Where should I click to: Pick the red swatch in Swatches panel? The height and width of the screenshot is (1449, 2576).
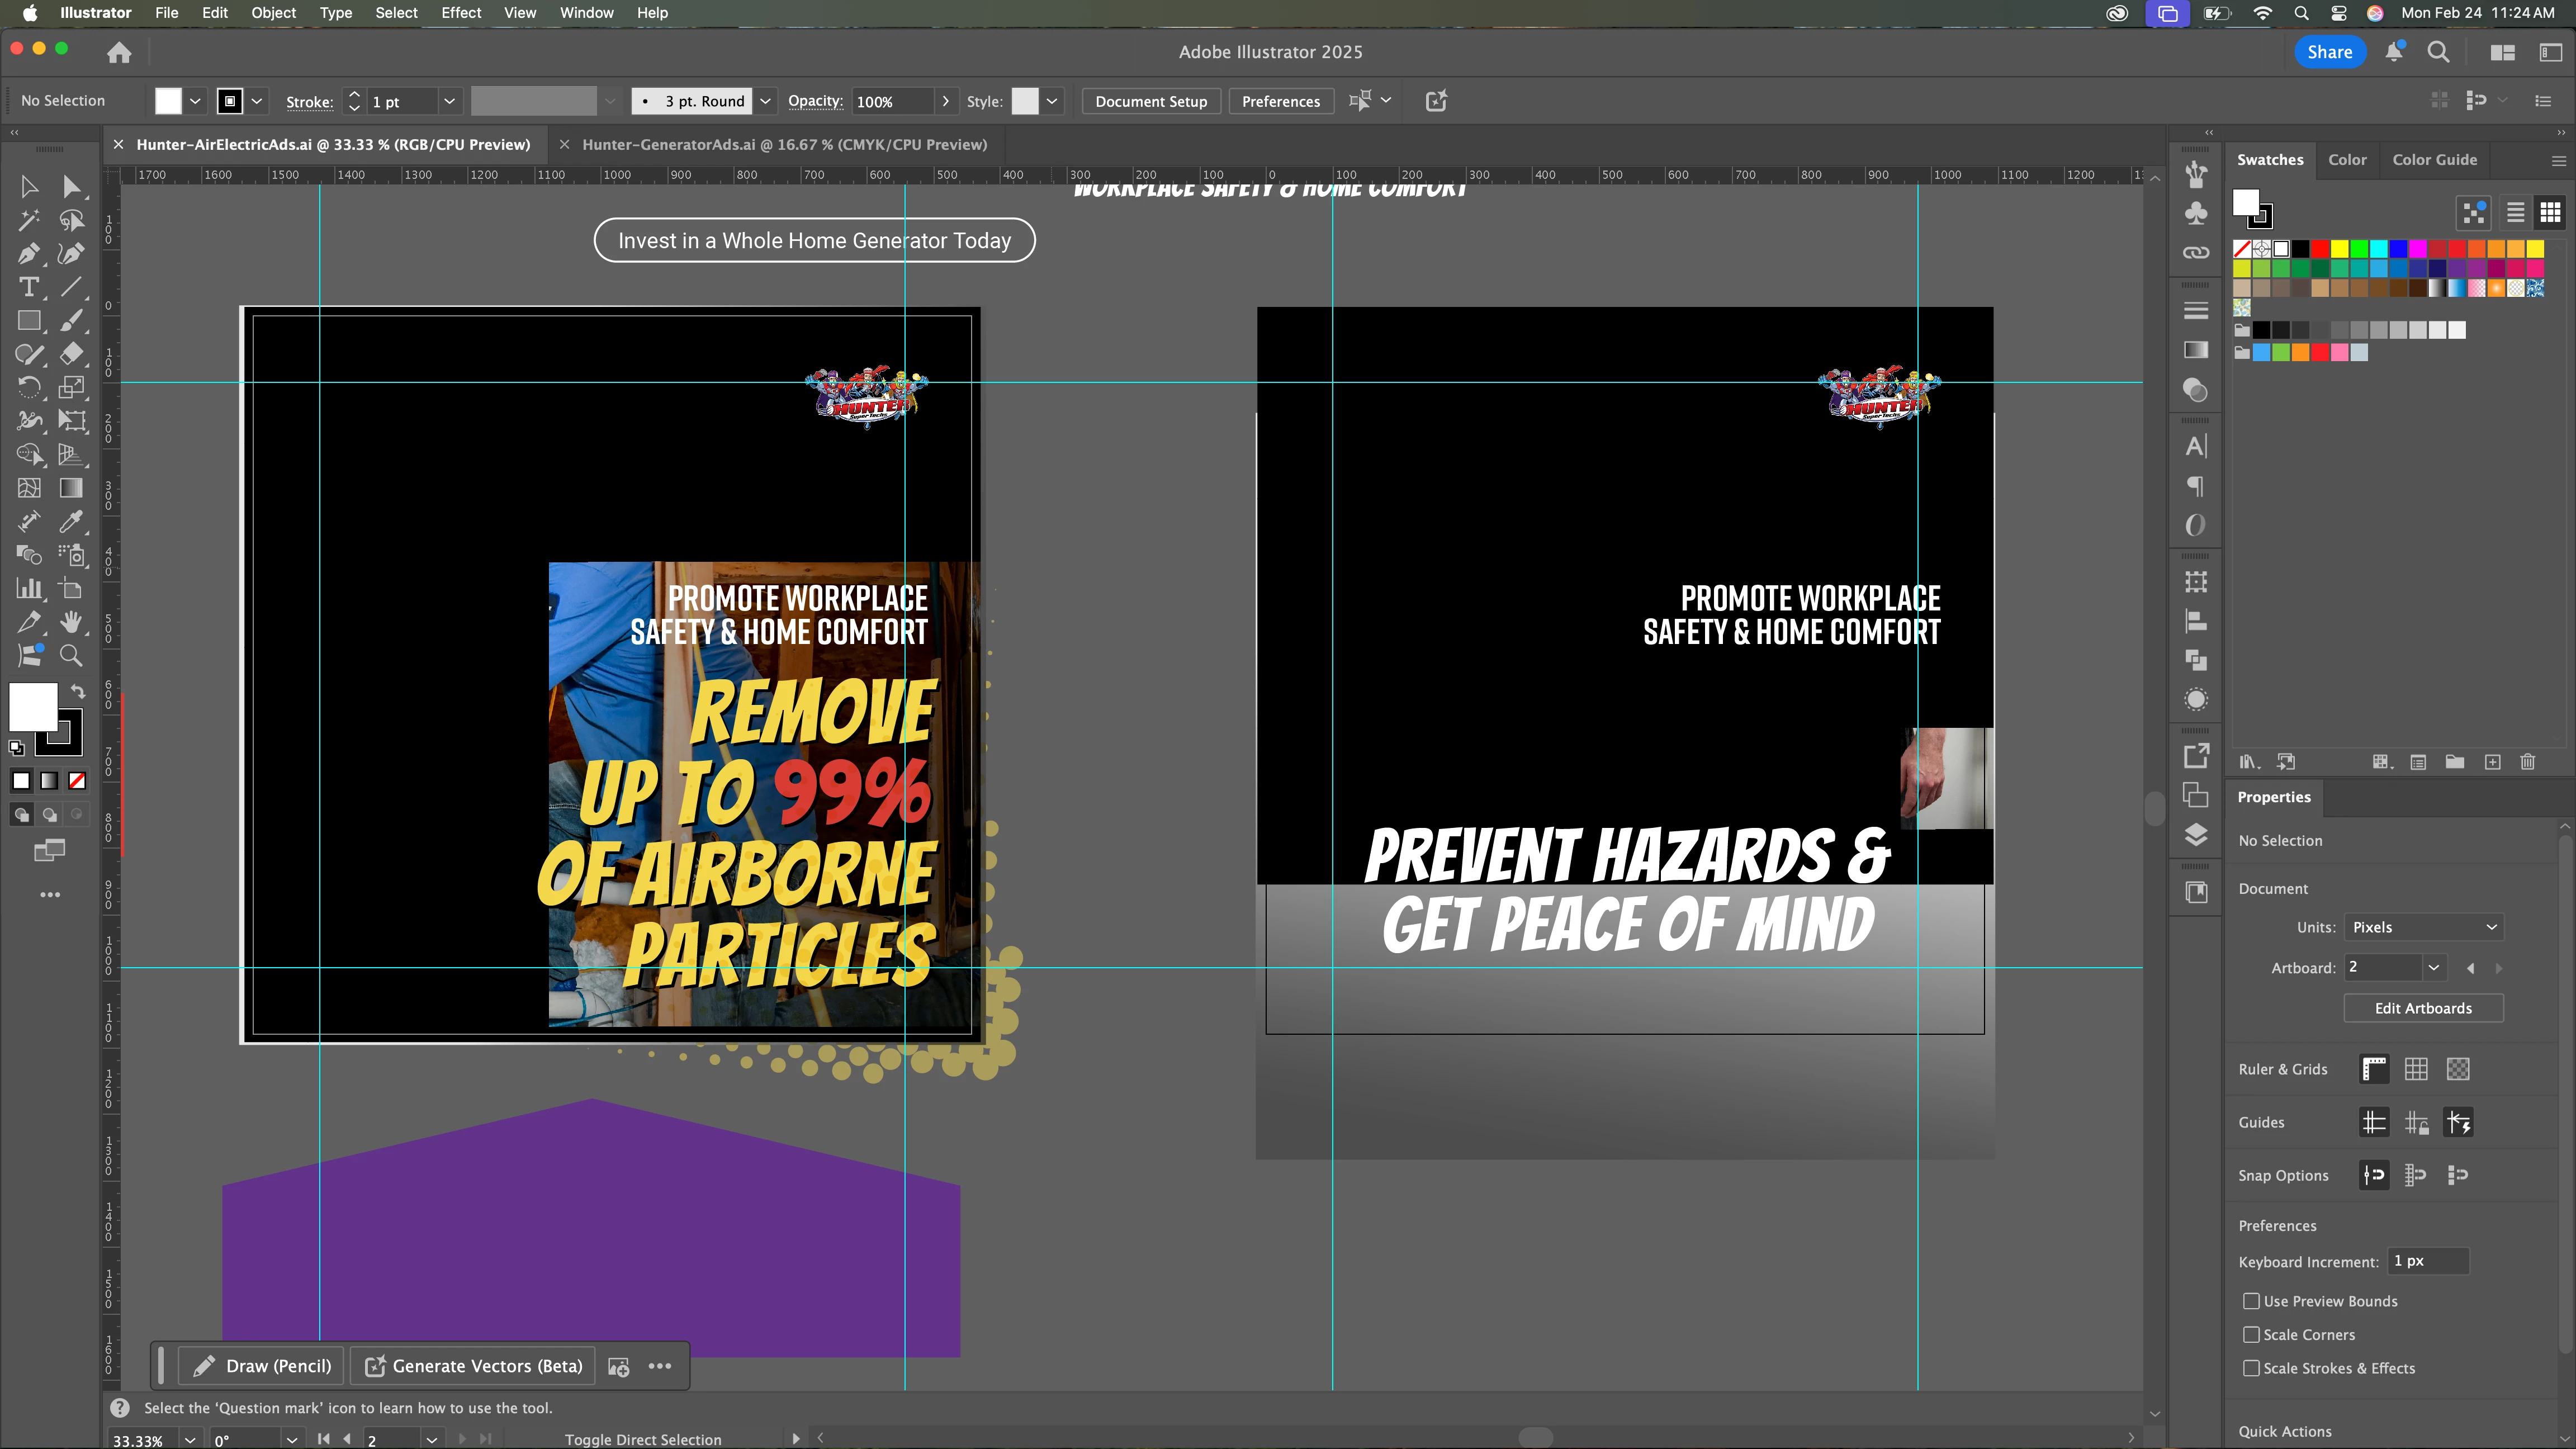pyautogui.click(x=2320, y=249)
